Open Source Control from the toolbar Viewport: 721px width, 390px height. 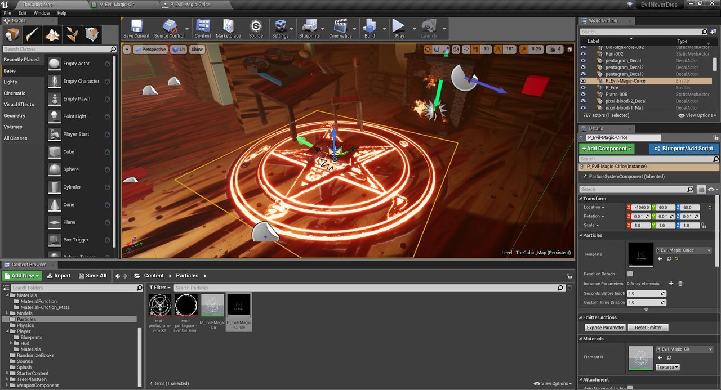[169, 28]
